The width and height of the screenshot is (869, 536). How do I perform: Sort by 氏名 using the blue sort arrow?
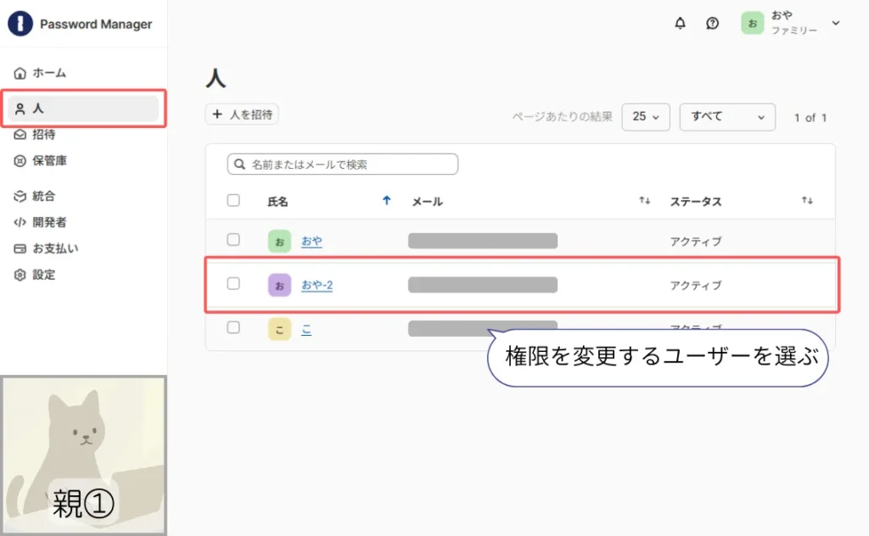click(387, 201)
